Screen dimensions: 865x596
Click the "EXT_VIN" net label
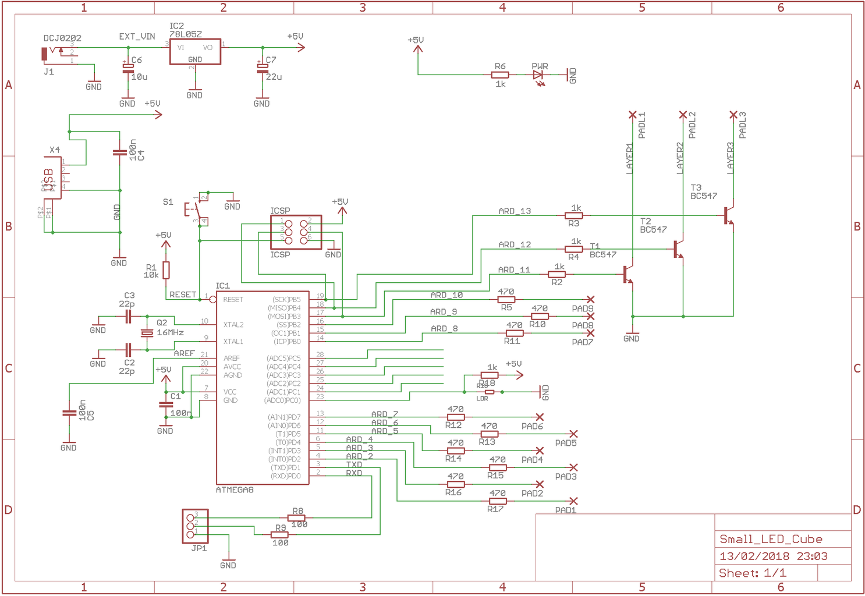[137, 37]
